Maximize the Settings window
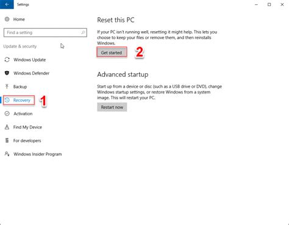Viewport: 289px width, 225px height. point(269,4)
